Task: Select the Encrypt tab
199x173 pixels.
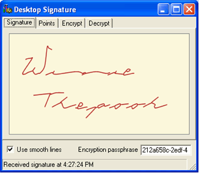Action: click(72, 23)
